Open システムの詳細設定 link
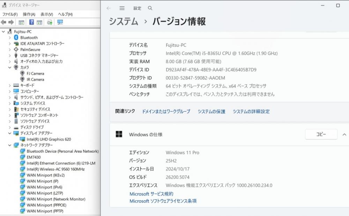The image size is (349, 216). 251,111
